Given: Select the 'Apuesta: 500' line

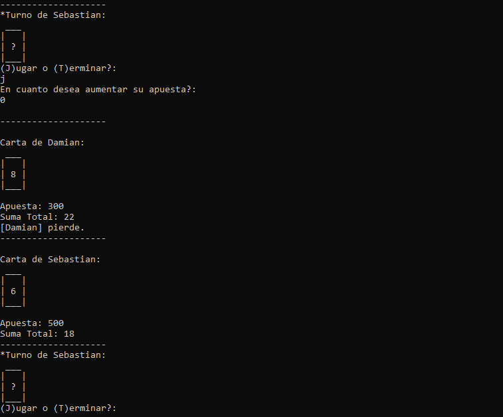Looking at the screenshot, I should click(x=32, y=323).
